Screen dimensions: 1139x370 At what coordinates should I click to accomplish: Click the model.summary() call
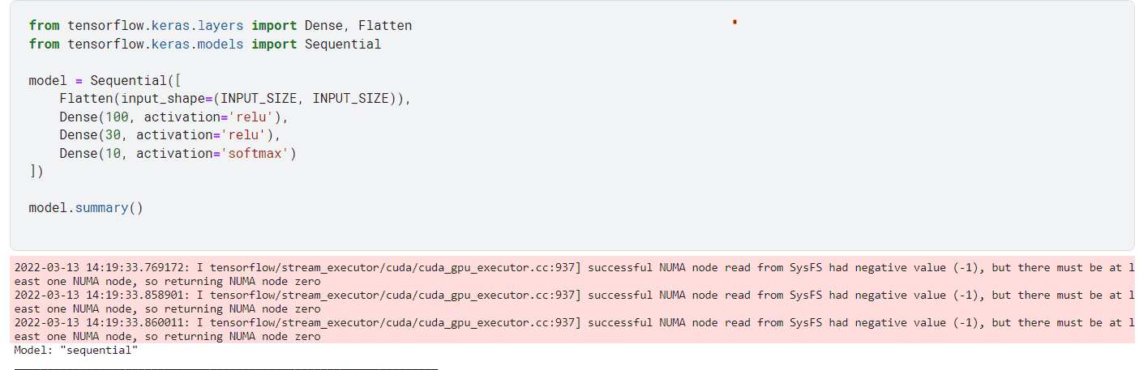point(85,208)
